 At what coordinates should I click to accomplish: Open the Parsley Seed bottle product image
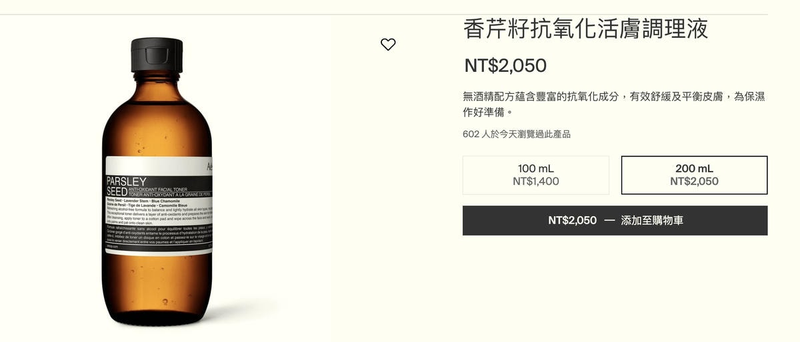click(x=157, y=182)
